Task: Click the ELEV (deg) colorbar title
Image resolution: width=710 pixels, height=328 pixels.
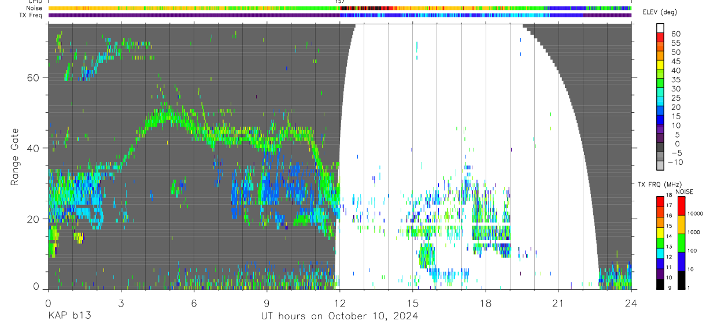Action: [661, 12]
